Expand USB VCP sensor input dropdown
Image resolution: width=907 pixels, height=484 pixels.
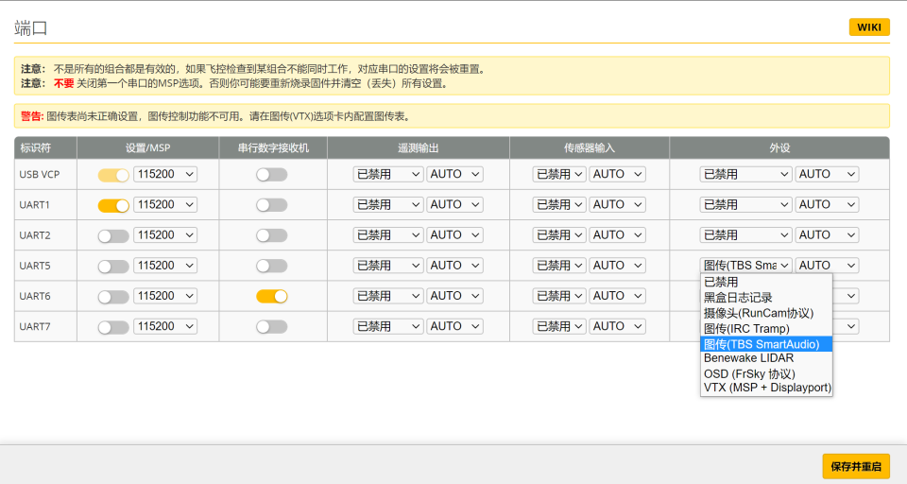coord(558,174)
